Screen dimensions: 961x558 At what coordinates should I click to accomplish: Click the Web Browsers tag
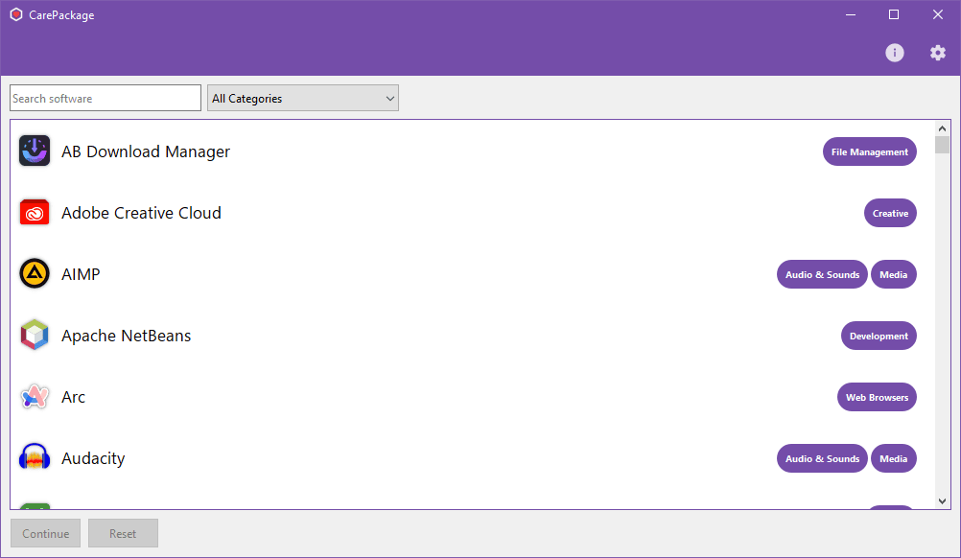click(x=877, y=397)
